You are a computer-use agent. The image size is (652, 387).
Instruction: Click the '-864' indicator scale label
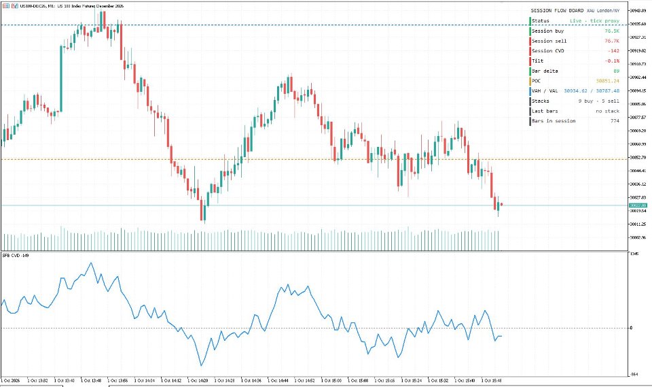coord(634,375)
